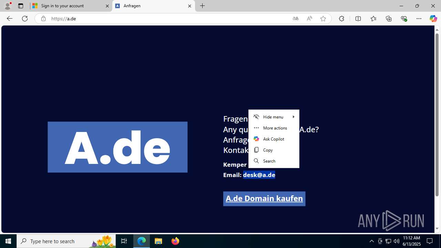The image size is (441, 248).
Task: Choose Hide menu in context menu
Action: [x=274, y=117]
